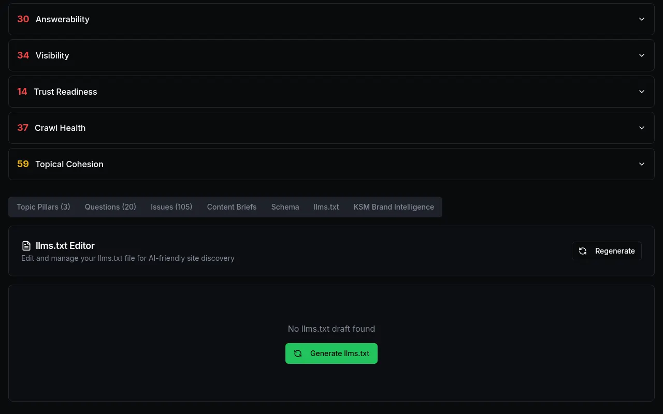Click the refresh icon in Regenerate button
Viewport: 663px width, 414px height.
(583, 251)
